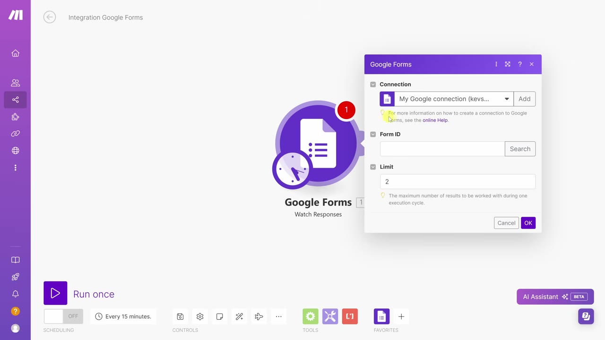Add a favorite app with plus icon
This screenshot has height=340, width=605.
point(401,316)
